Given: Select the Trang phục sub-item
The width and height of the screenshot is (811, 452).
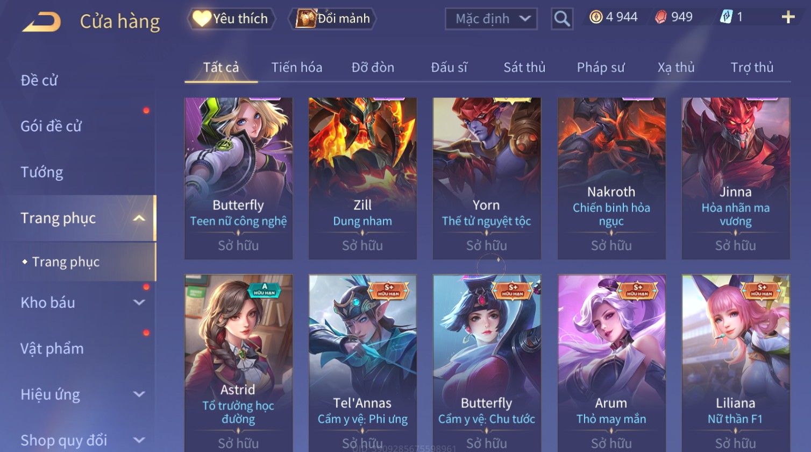Looking at the screenshot, I should (x=66, y=262).
